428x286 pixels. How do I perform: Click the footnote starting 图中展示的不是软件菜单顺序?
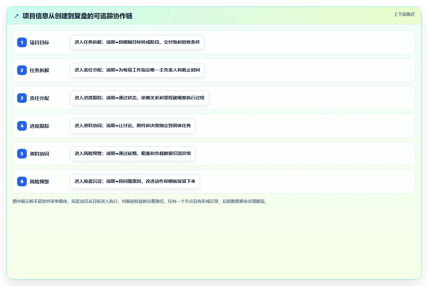(x=141, y=201)
